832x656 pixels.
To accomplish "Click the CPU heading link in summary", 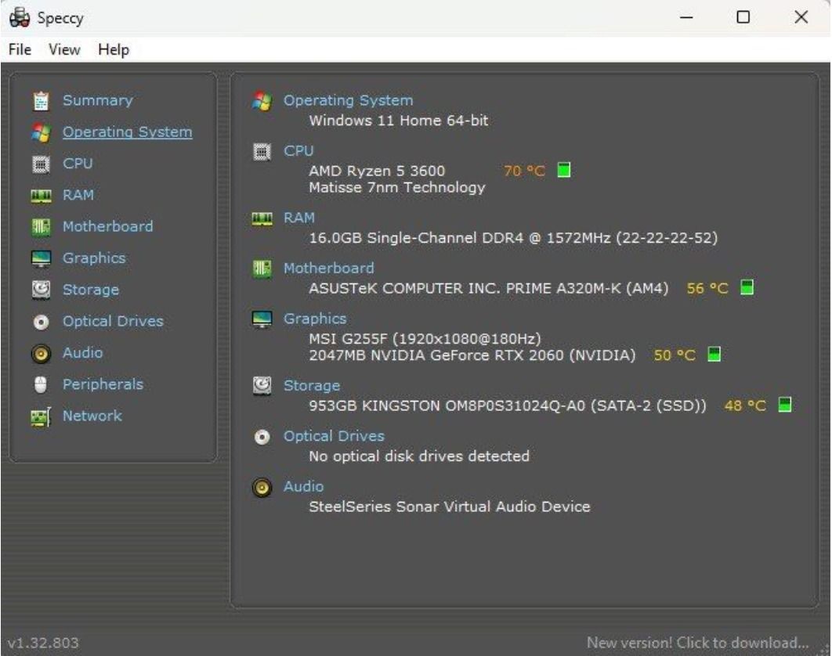I will click(x=298, y=150).
